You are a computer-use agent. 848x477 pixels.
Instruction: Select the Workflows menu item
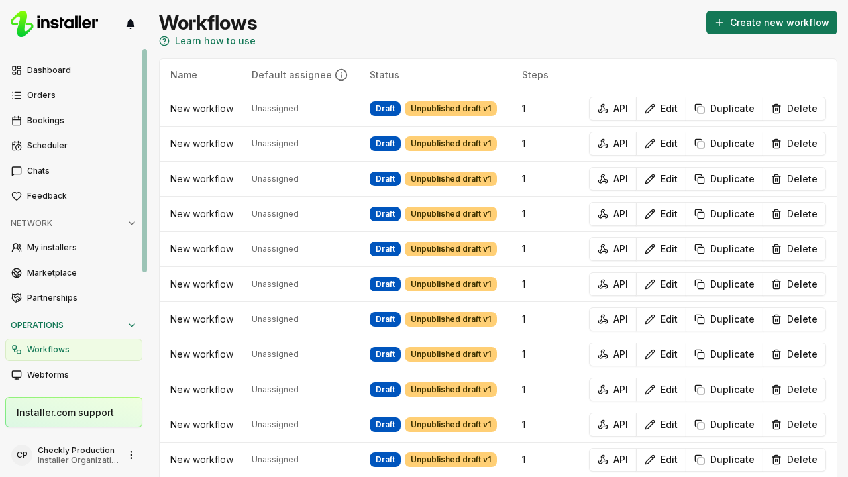(x=74, y=350)
